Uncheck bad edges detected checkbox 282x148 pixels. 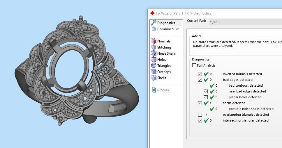coord(200,80)
